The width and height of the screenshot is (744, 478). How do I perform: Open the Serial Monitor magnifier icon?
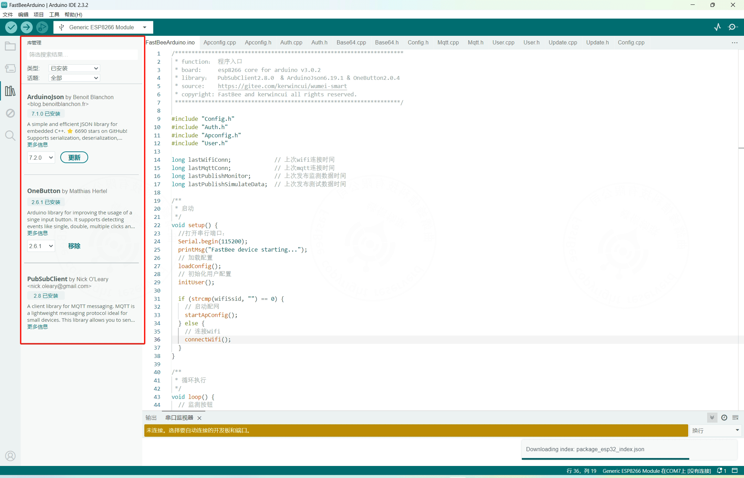[733, 27]
